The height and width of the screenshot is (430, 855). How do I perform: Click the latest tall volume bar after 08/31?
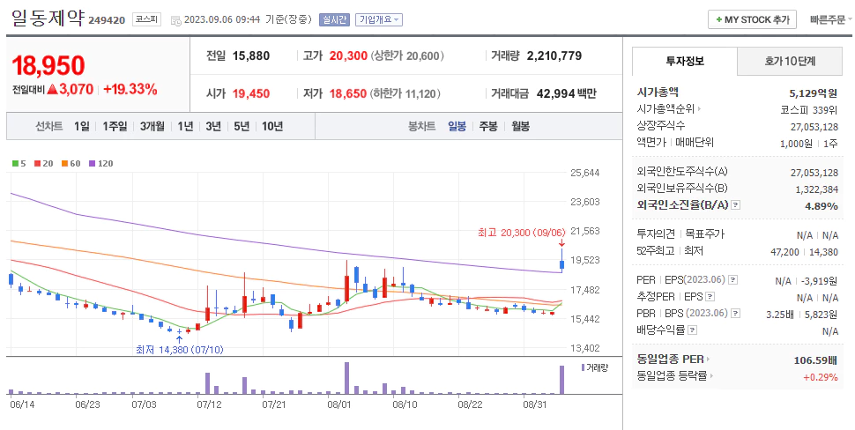pos(561,380)
